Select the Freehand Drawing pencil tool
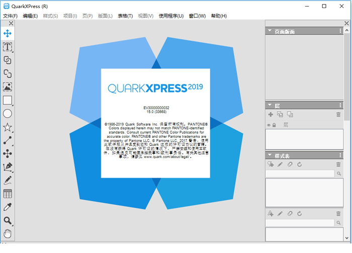This screenshot has height=253, width=352. pyautogui.click(x=8, y=180)
